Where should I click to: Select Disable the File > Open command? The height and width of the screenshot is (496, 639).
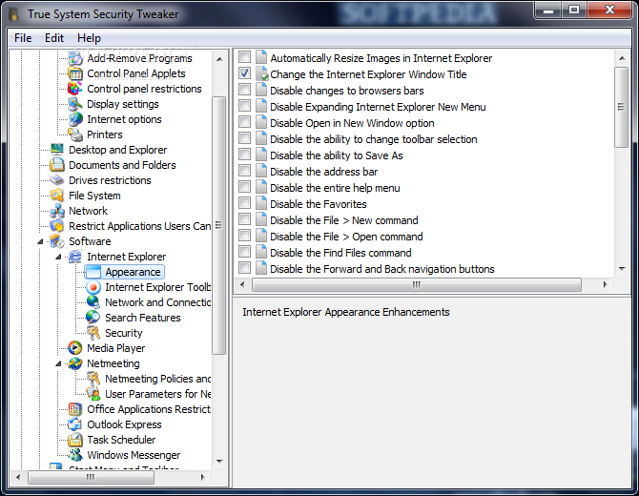tap(346, 237)
